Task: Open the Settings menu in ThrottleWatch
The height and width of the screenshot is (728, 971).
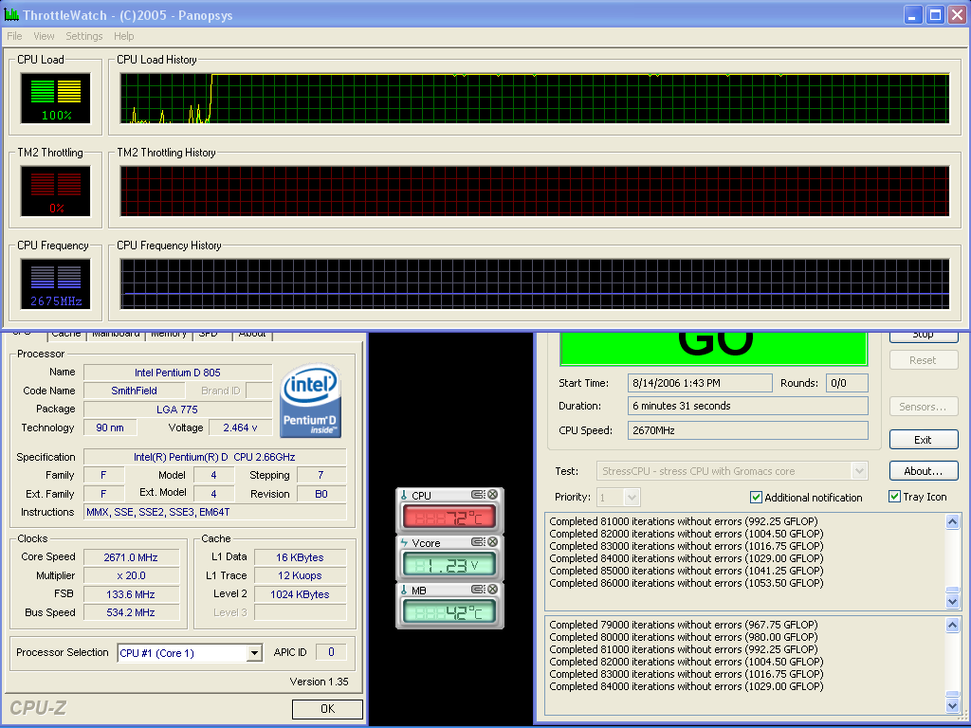Action: tap(83, 36)
